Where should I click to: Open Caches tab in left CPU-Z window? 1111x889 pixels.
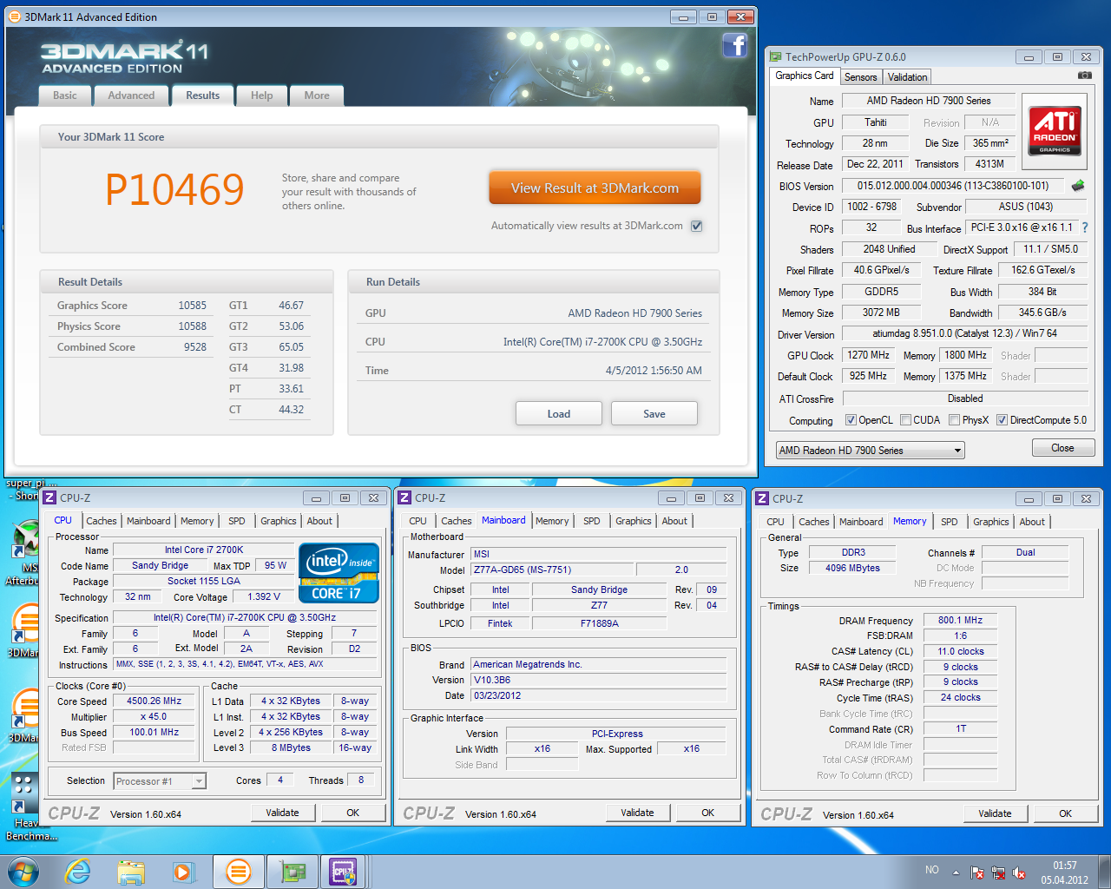coord(102,521)
